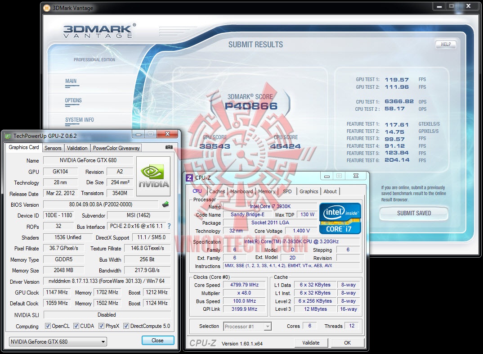Viewport: 483px width, 354px height.
Task: Click the GPU-Z title bar icon
Action: point(8,136)
